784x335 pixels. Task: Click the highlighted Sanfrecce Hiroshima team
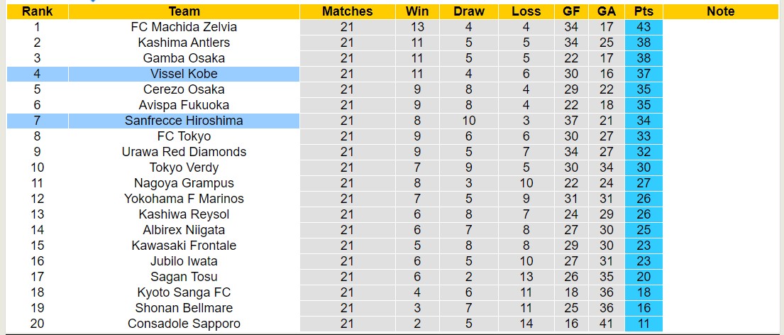pos(184,121)
